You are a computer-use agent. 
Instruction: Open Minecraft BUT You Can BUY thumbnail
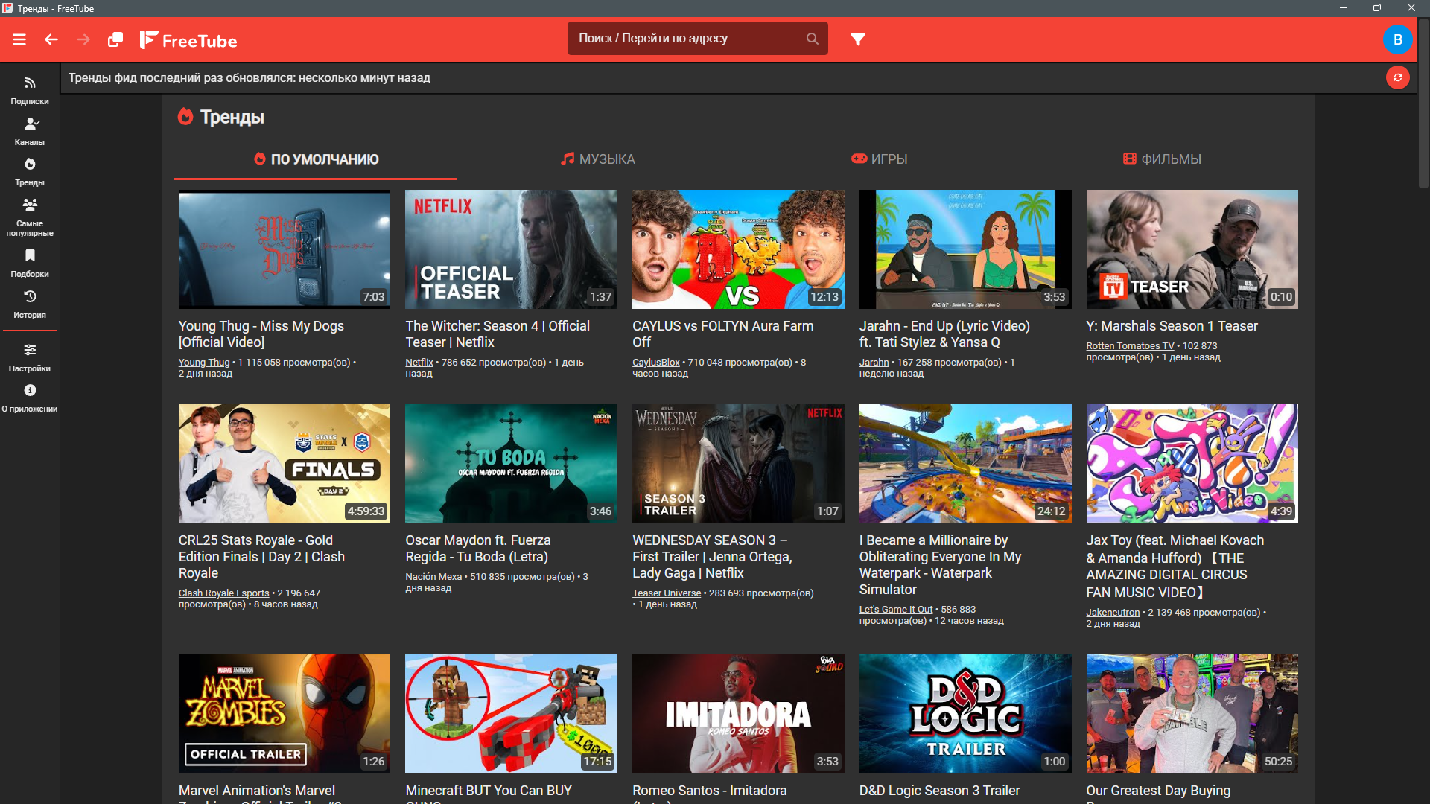(x=511, y=714)
